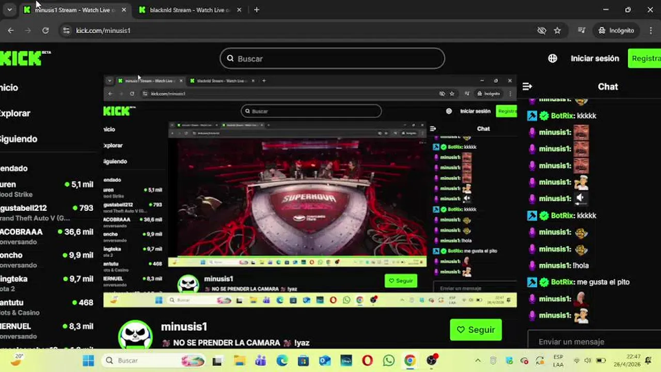Open the 22:47 clock and date
This screenshot has width=661, height=372.
(x=626, y=361)
